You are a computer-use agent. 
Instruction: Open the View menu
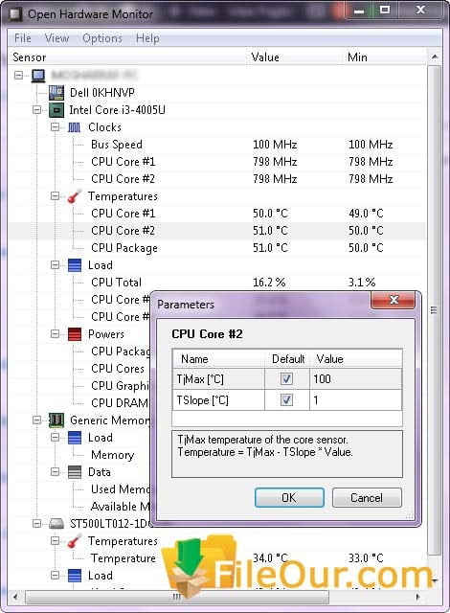(56, 38)
